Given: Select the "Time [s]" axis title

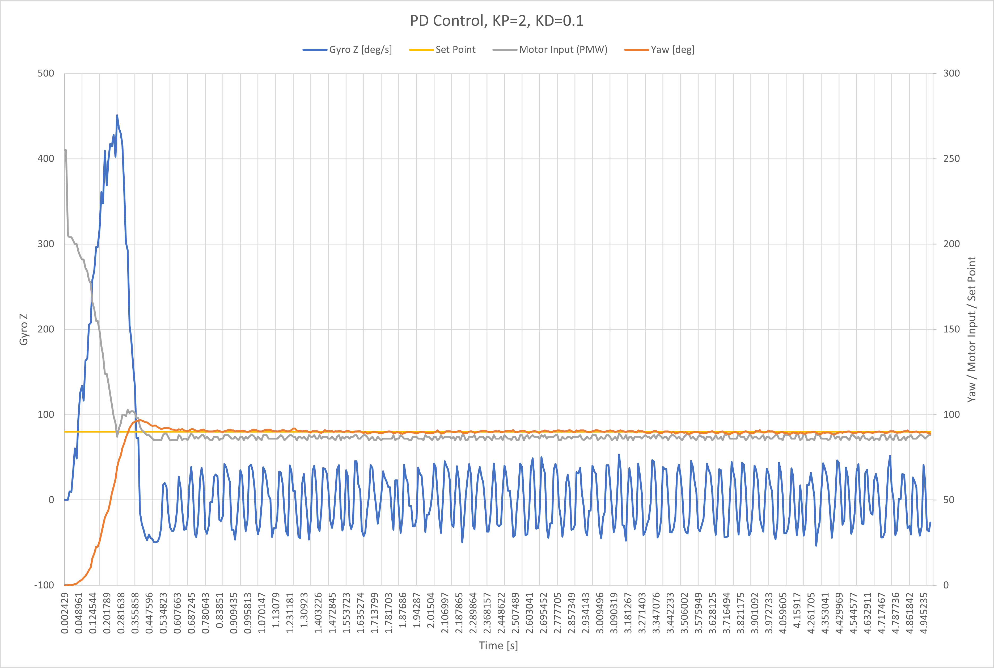Looking at the screenshot, I should coord(498,645).
